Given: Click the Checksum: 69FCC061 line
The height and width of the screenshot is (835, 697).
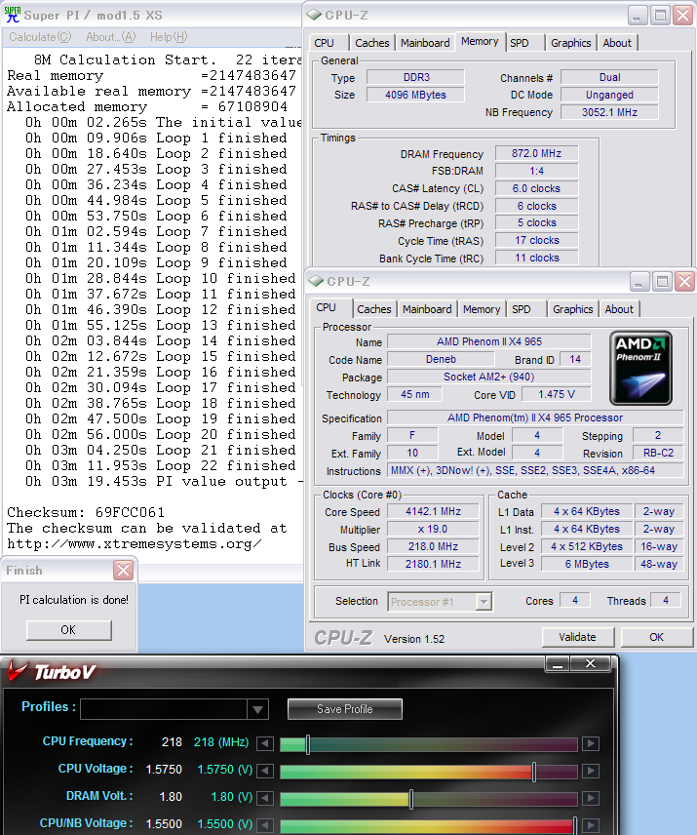Looking at the screenshot, I should pos(86,512).
